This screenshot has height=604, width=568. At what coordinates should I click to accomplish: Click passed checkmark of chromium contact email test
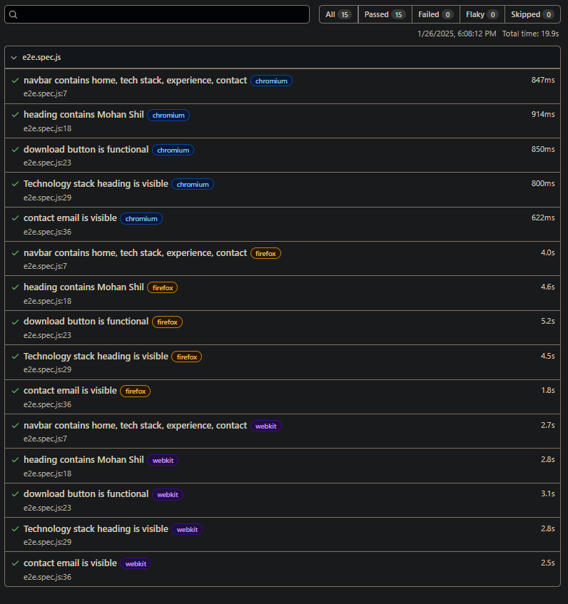pyautogui.click(x=16, y=218)
